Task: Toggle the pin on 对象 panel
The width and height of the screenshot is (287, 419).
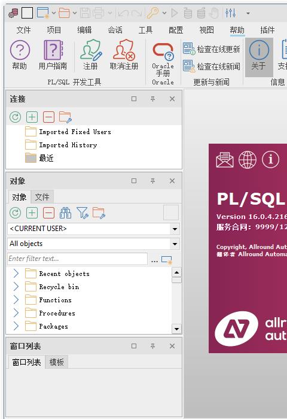Action: pyautogui.click(x=152, y=181)
